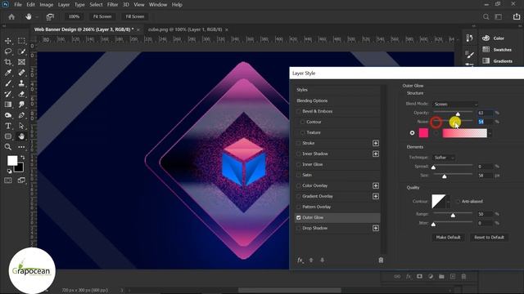Click the Fit Screen button

[x=102, y=16]
